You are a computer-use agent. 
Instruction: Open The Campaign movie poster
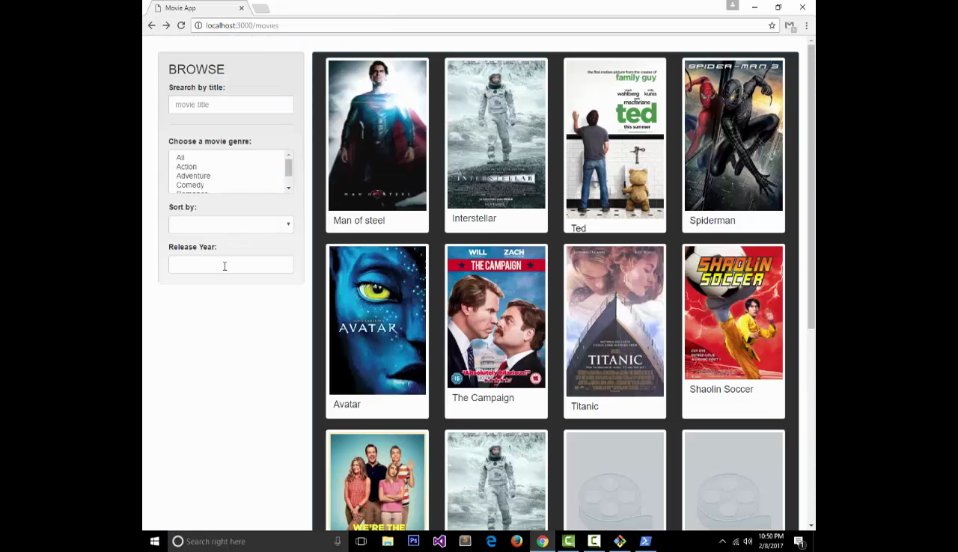(496, 317)
